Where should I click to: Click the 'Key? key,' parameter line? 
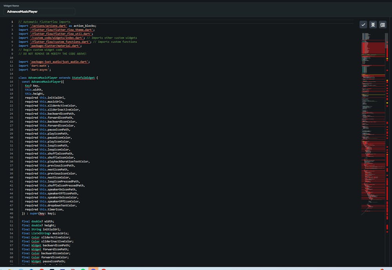tap(32, 86)
